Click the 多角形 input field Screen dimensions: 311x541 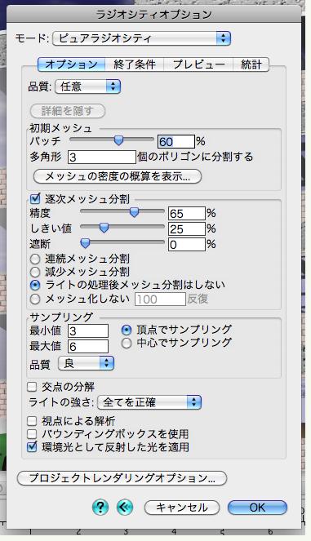point(102,157)
